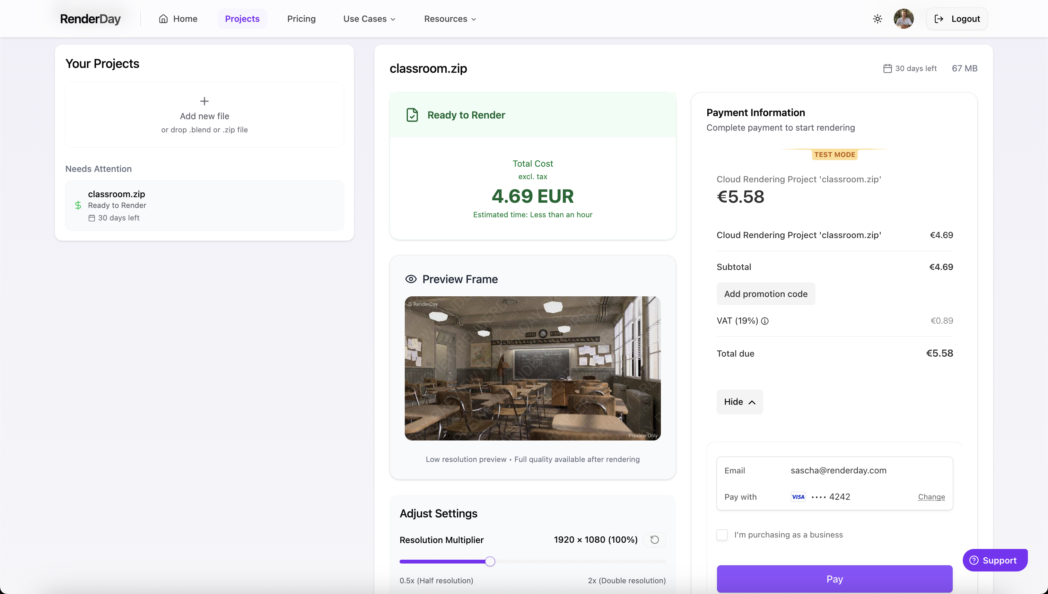The height and width of the screenshot is (594, 1048).
Task: Click the 'Adjust Settings' heading
Action: pyautogui.click(x=438, y=513)
